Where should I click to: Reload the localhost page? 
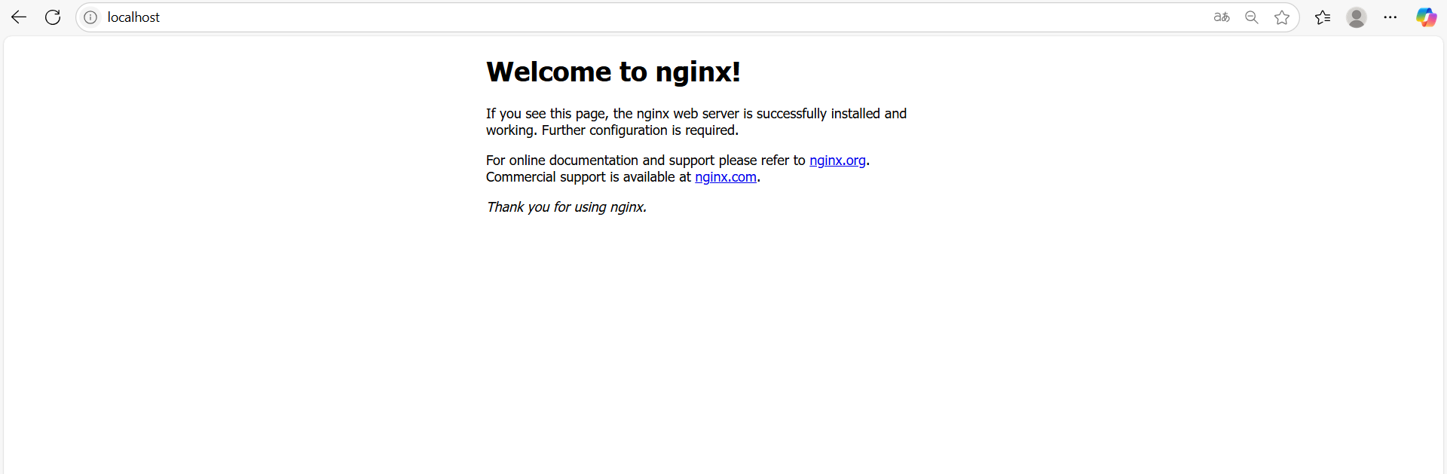pos(53,17)
